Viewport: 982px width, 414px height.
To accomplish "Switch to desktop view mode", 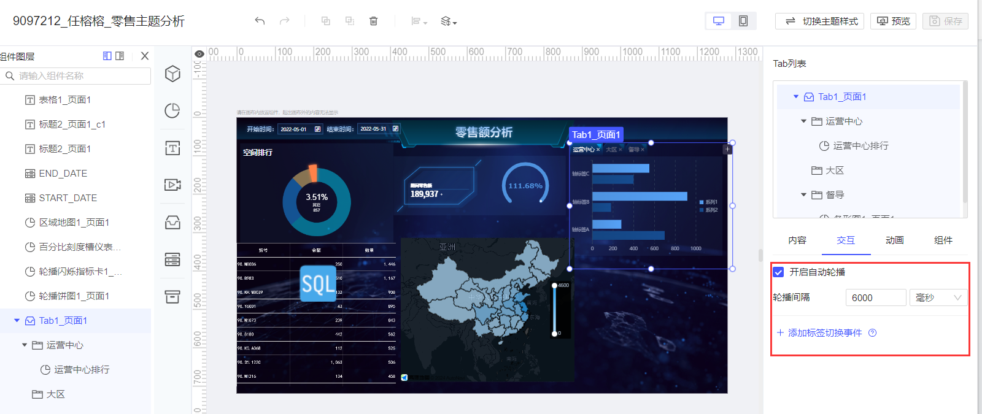I will pos(719,21).
